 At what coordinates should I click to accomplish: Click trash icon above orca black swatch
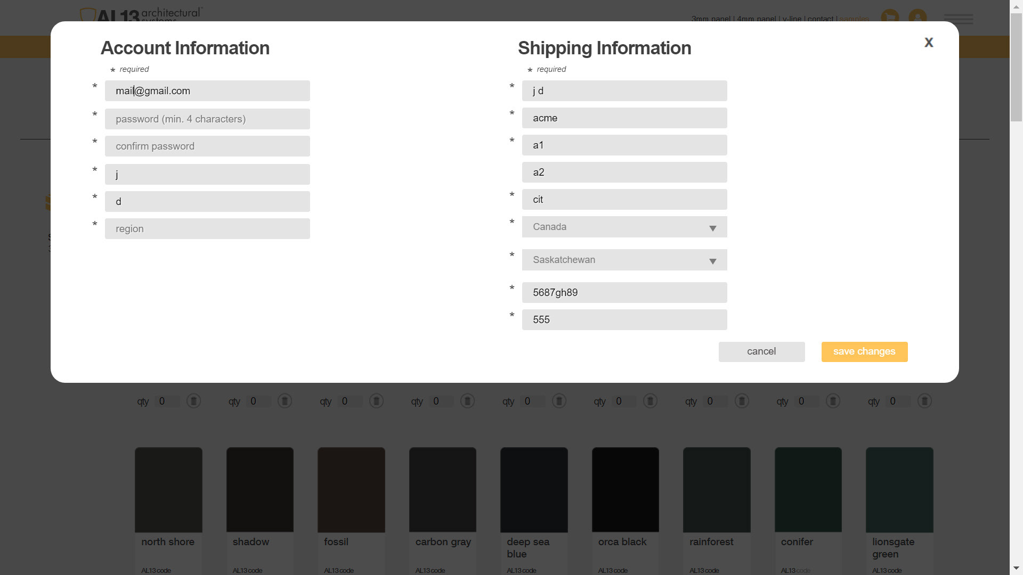tap(650, 401)
